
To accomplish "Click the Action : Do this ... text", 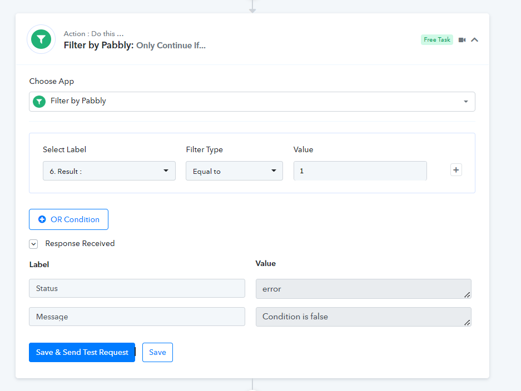I will pos(94,33).
